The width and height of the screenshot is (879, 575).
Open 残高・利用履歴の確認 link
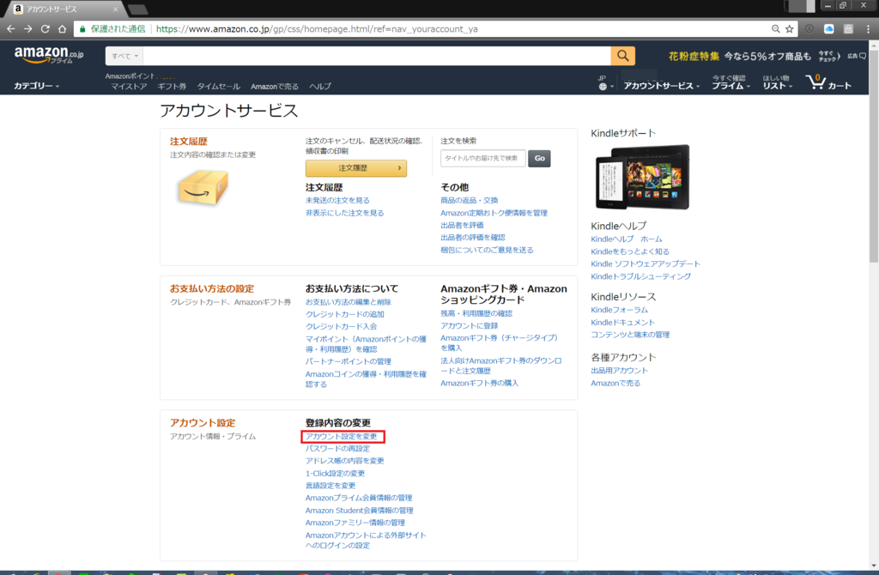point(476,313)
